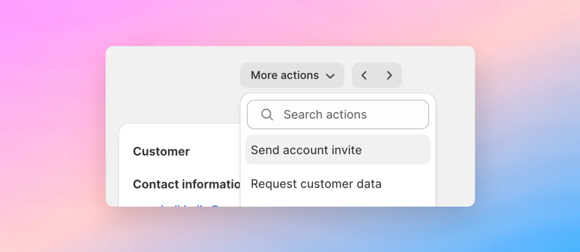Viewport: 580px width, 252px height.
Task: Click blank space below Request customer data
Action: (x=338, y=200)
